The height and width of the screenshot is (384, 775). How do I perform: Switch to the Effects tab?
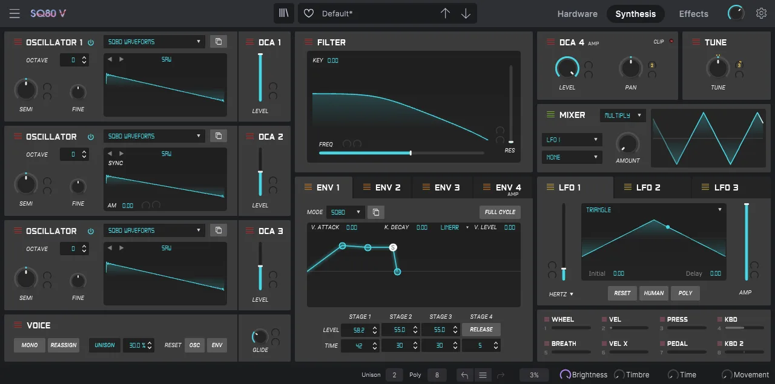693,14
